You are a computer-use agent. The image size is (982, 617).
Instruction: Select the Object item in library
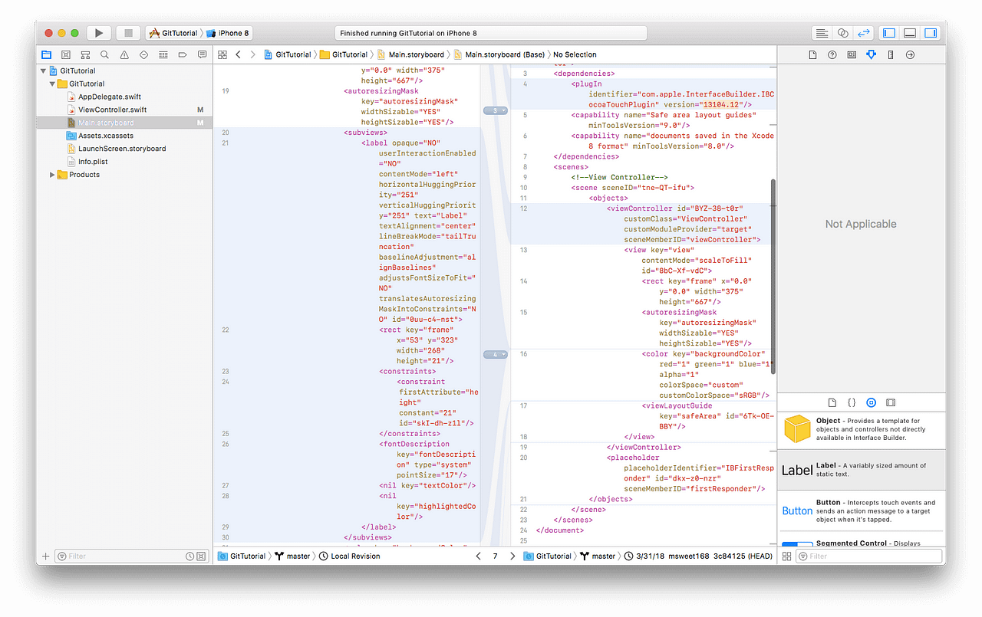click(862, 429)
